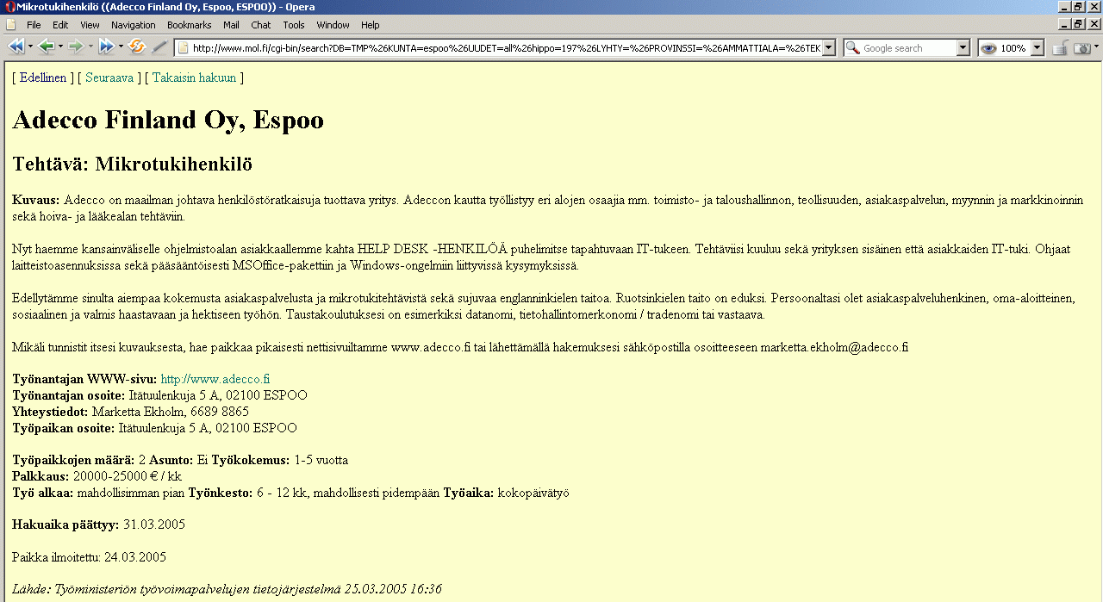Minimize the inner page document window
This screenshot has width=1103, height=602.
click(x=1065, y=24)
